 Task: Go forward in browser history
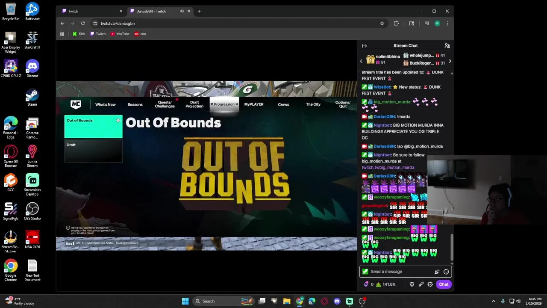73,24
